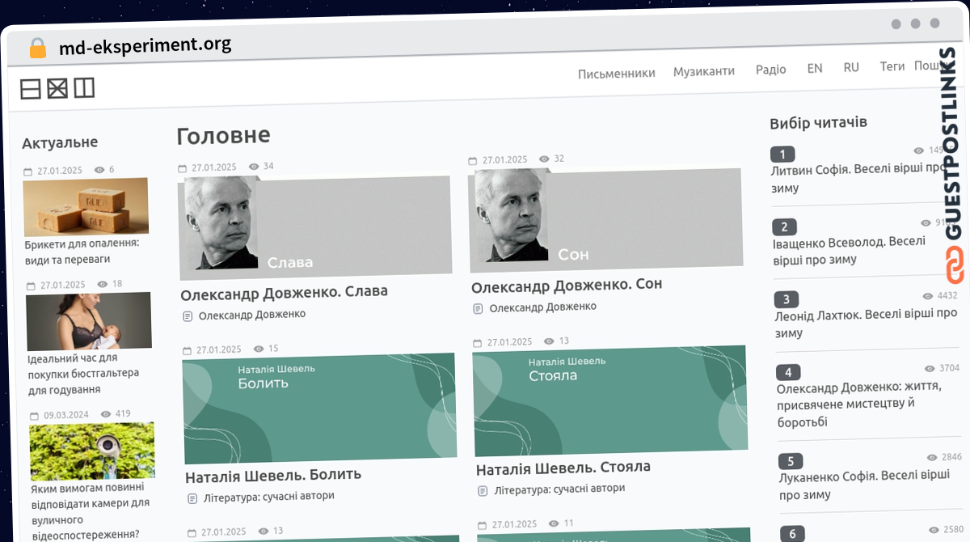Click the eye icon showing 18 views
This screenshot has width=970, height=542.
point(102,284)
